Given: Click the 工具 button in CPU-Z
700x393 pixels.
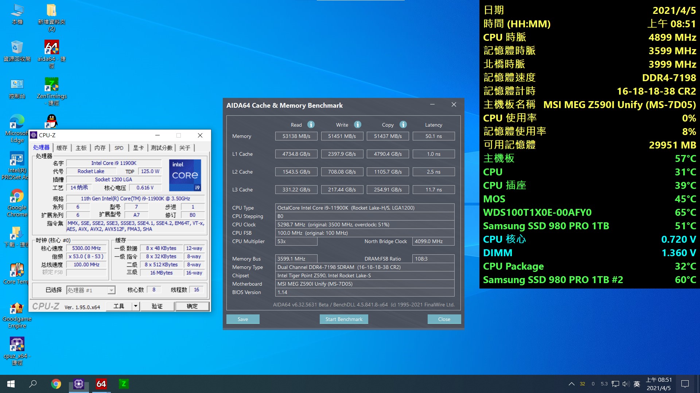Looking at the screenshot, I should click(119, 306).
